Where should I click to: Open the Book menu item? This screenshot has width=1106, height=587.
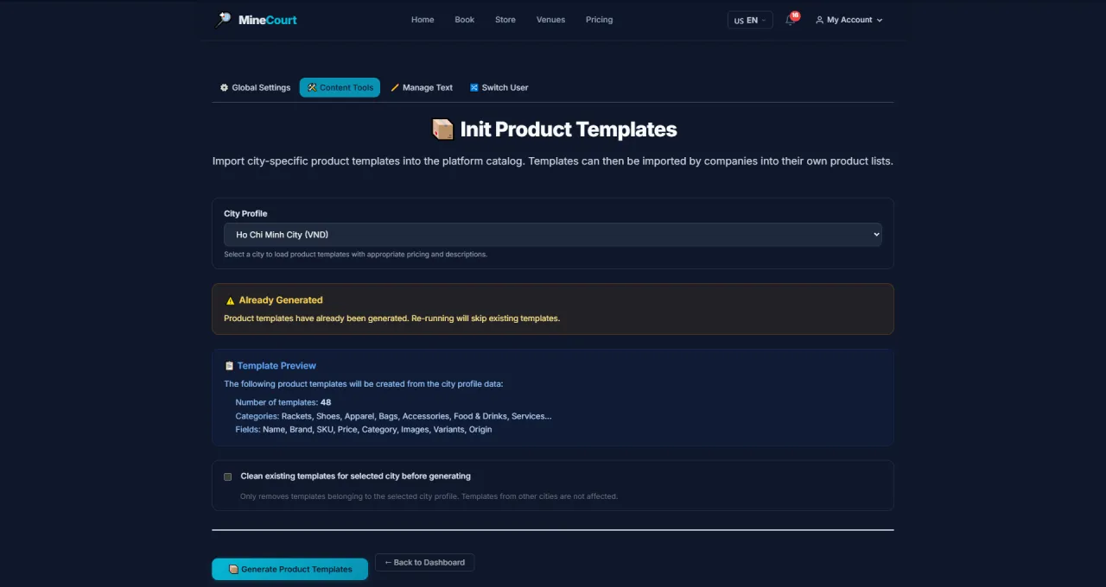tap(465, 20)
